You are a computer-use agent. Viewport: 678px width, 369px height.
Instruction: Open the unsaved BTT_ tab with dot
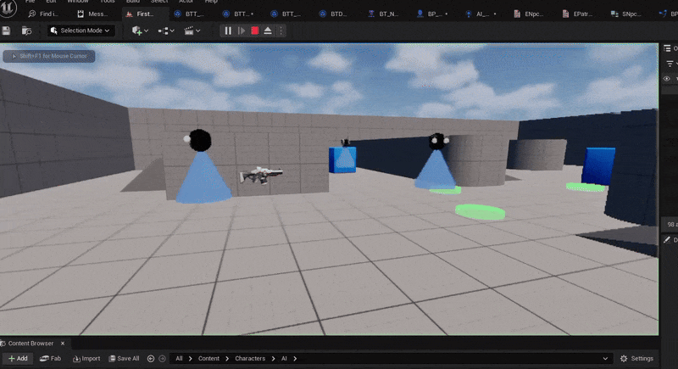point(238,14)
